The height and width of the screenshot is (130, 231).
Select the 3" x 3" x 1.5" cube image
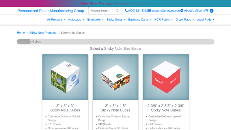pyautogui.click(x=115, y=77)
